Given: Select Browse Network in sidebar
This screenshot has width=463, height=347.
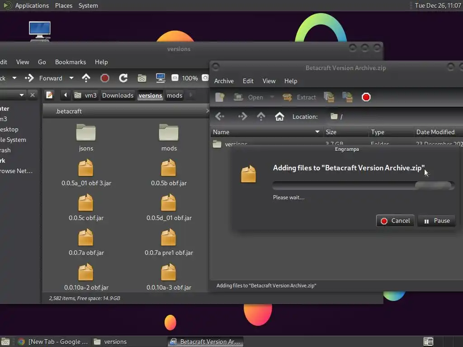Looking at the screenshot, I should tap(17, 171).
